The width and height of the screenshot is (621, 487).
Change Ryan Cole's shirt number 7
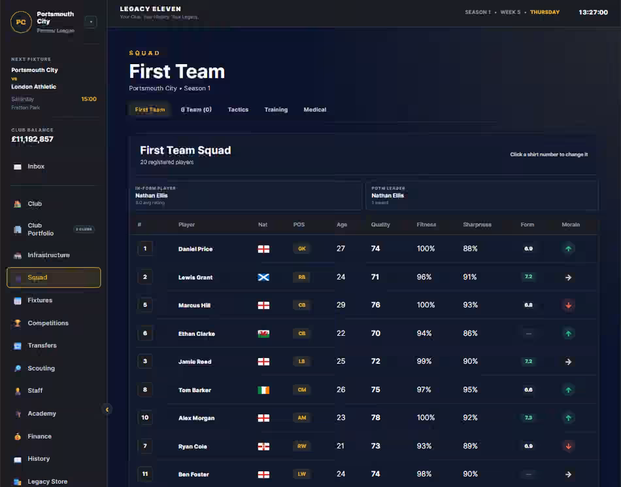point(145,446)
